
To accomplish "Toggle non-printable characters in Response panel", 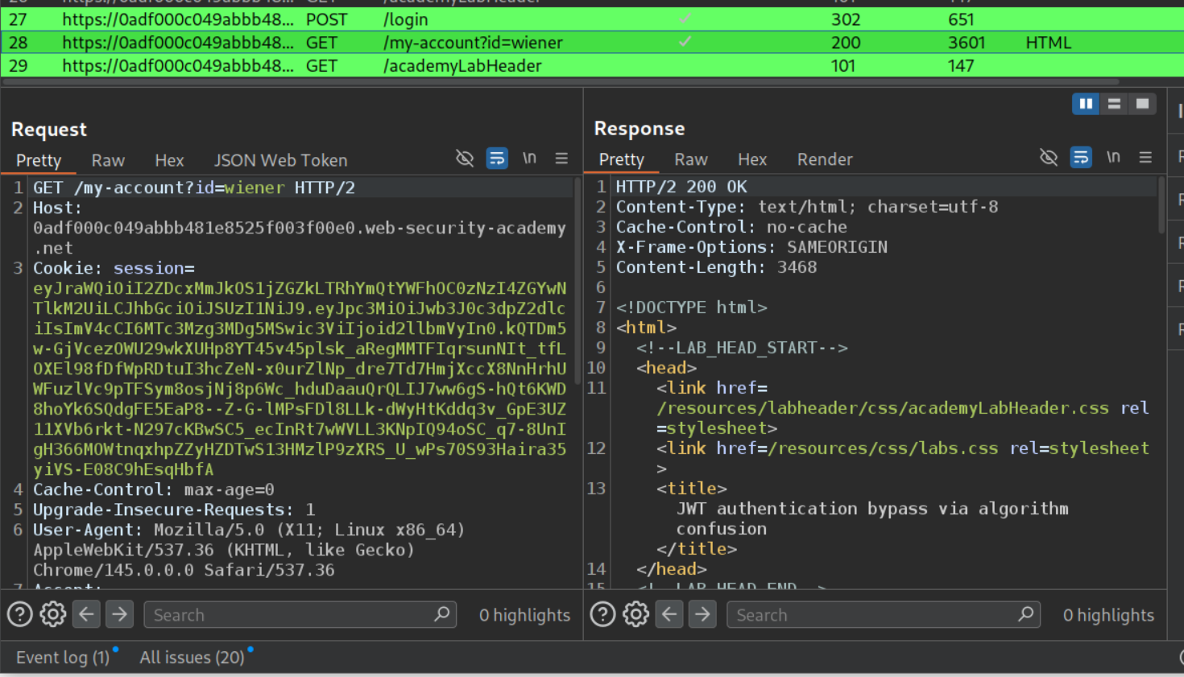I will coord(1112,158).
